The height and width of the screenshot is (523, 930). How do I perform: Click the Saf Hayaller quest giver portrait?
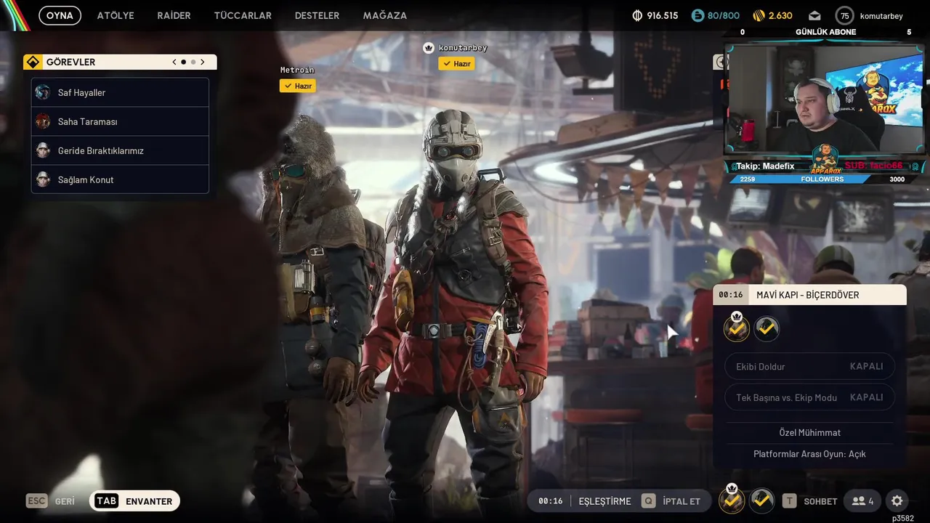coord(43,92)
